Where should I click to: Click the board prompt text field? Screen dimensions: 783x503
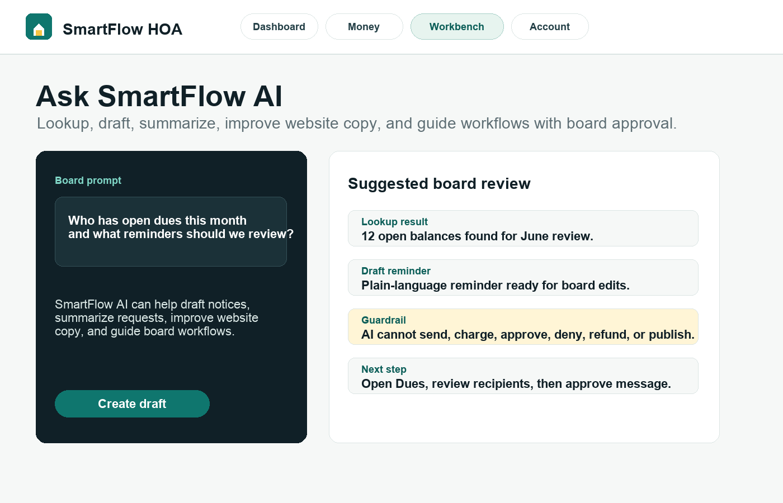pos(171,231)
